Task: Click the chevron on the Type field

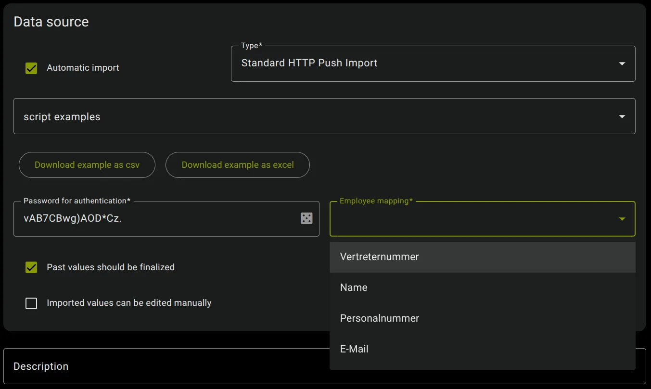Action: [622, 63]
